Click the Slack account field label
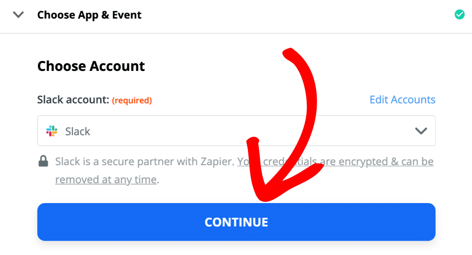Viewport: 472px width, 255px height. click(x=73, y=100)
